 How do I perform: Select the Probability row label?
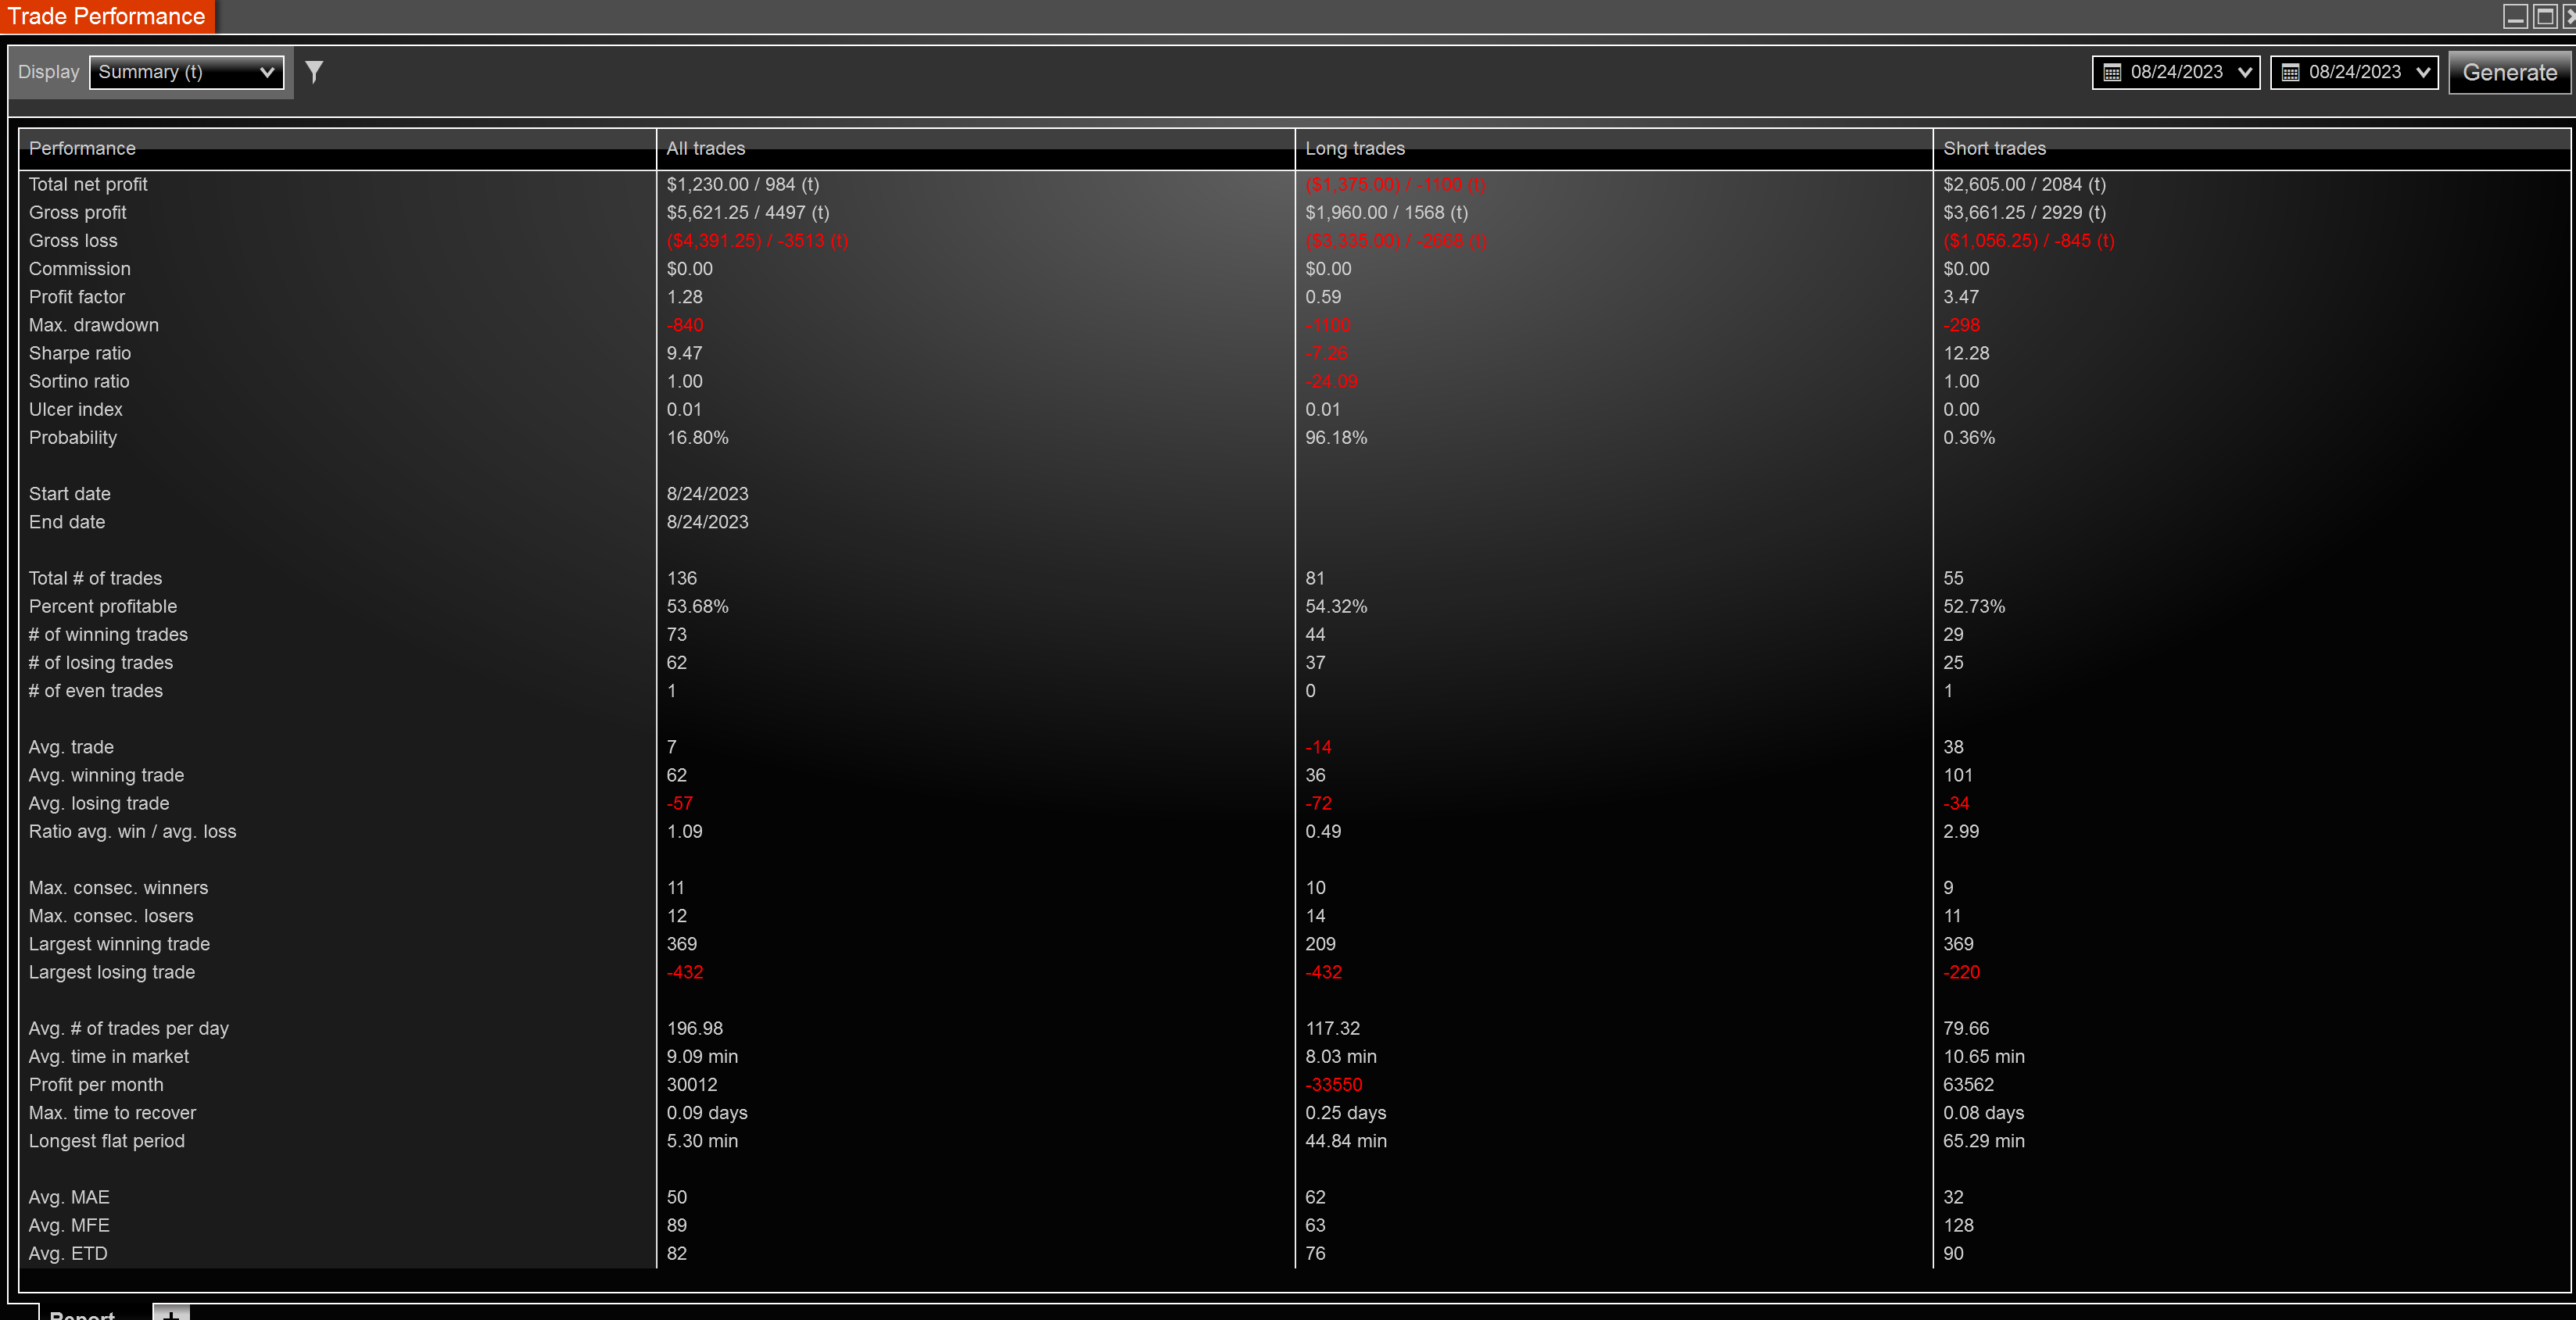pyautogui.click(x=73, y=437)
